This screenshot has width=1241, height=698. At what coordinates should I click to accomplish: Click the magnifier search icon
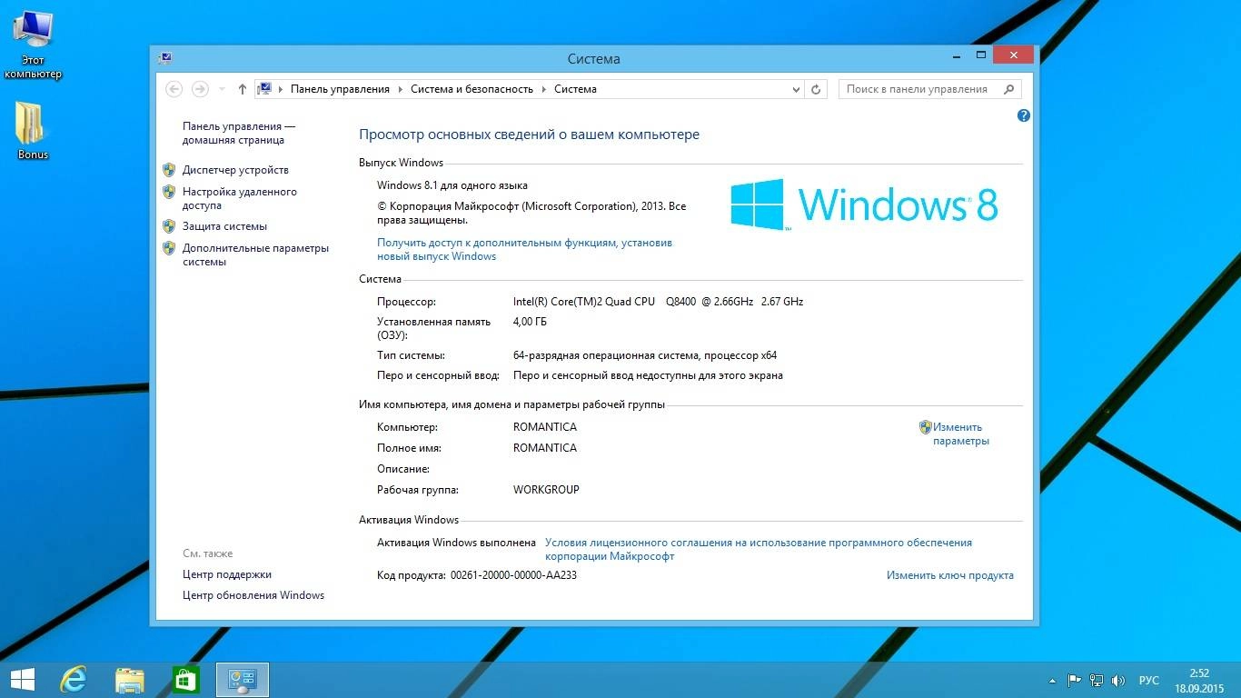1008,89
